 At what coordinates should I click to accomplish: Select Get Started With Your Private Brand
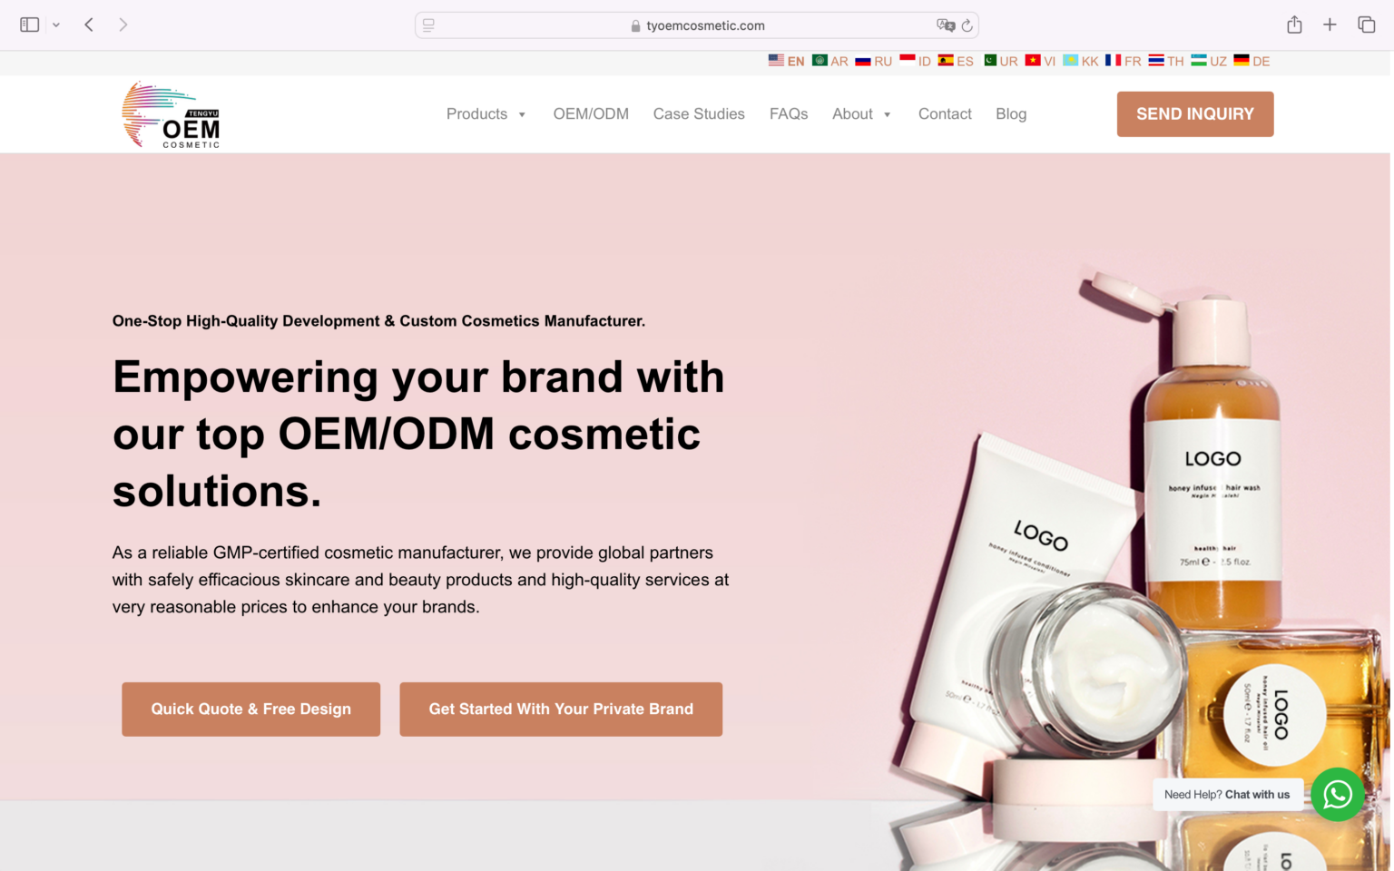561,710
